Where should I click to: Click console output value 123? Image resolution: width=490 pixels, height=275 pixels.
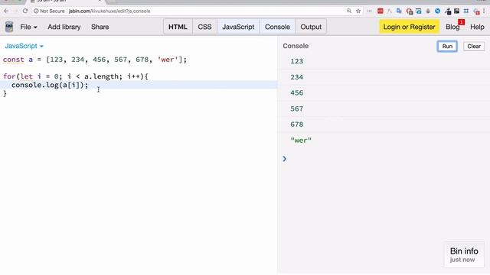tap(296, 61)
